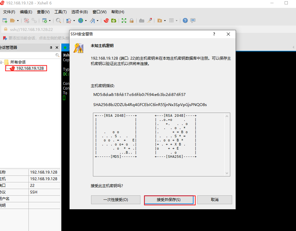Click the pin icon on 会话管理器 panel
Viewport: 296px width, 231px height.
click(51, 47)
